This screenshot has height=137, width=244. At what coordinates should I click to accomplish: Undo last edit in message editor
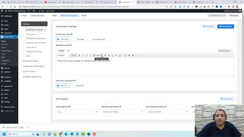pyautogui.click(x=136, y=56)
